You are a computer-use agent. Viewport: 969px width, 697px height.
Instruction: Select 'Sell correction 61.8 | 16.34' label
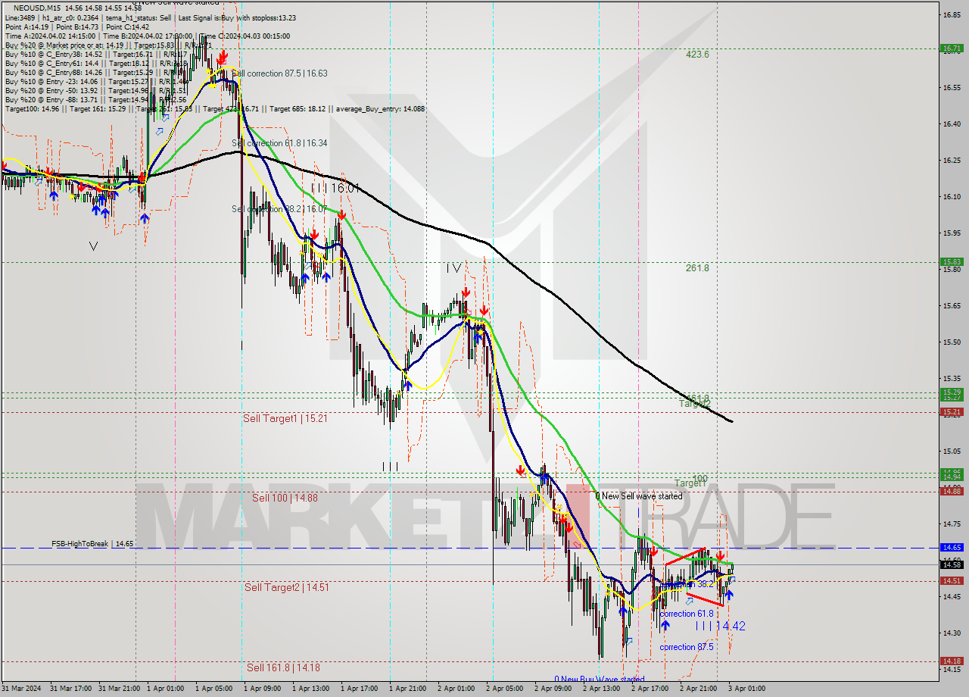click(279, 142)
